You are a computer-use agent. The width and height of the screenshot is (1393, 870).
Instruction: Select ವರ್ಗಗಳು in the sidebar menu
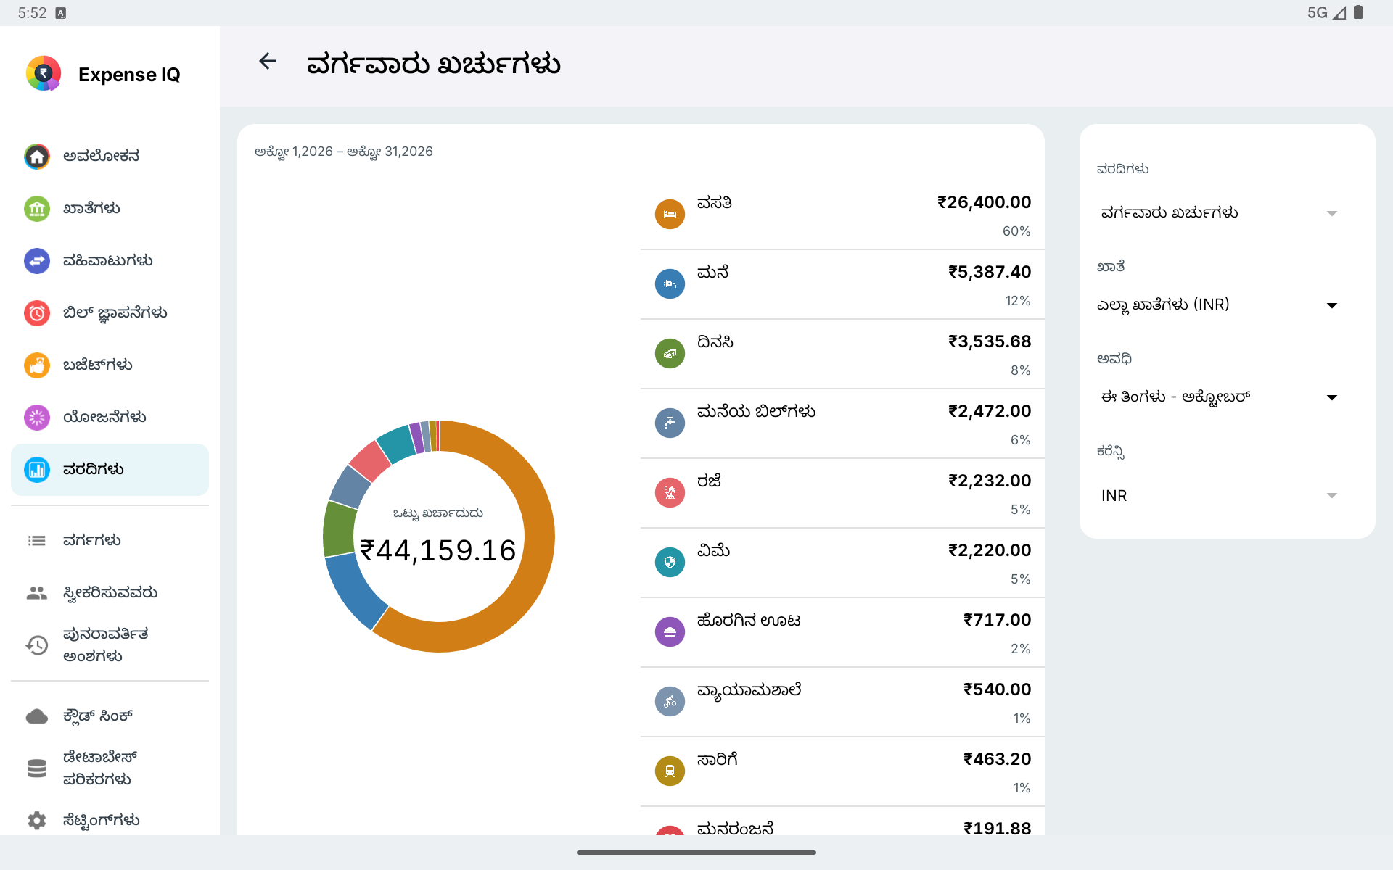[110, 541]
